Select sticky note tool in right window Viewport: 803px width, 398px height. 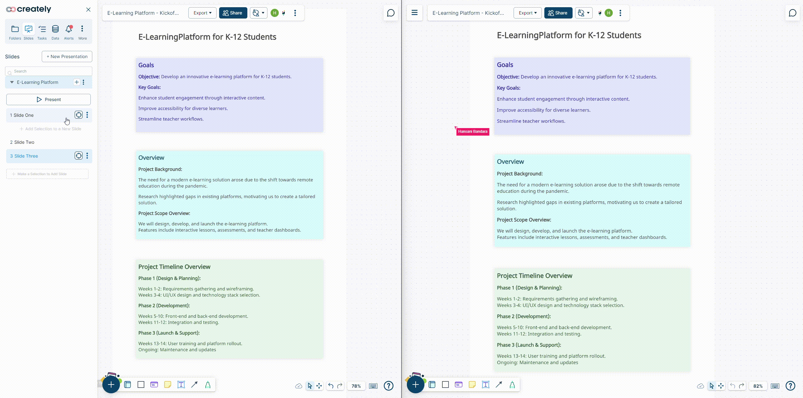472,385
